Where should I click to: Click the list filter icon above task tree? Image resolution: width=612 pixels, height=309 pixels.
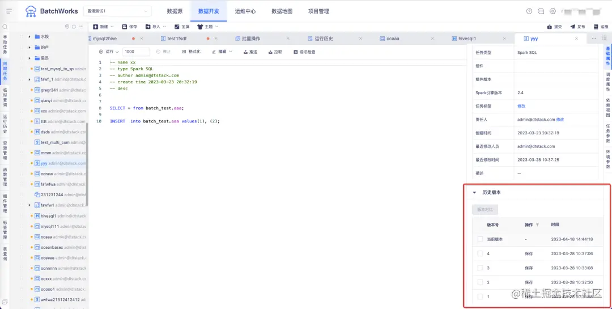[81, 27]
